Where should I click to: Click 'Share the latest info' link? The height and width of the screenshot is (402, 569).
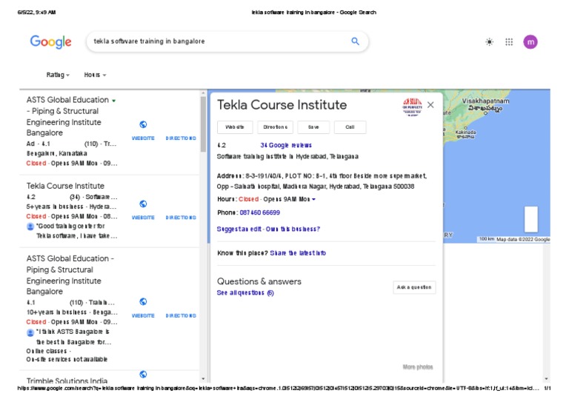click(x=298, y=253)
